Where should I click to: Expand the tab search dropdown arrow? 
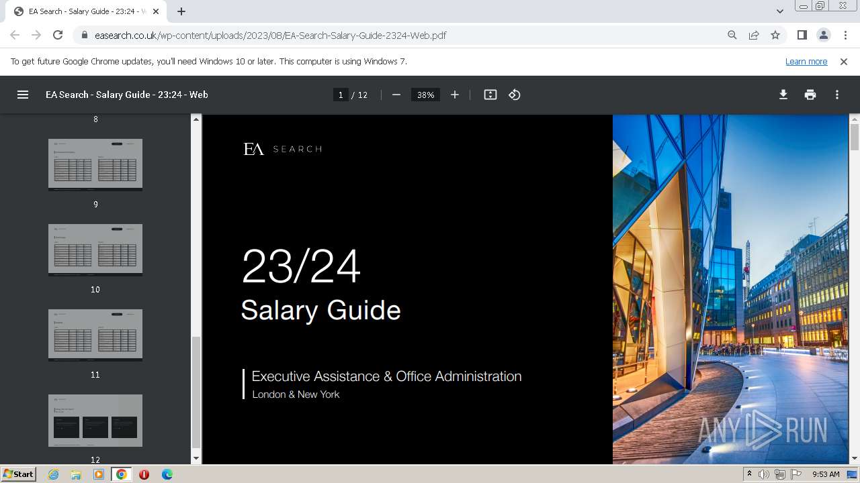(x=780, y=11)
